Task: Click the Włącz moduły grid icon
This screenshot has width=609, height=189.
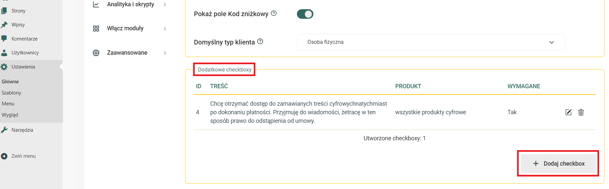Action: point(96,29)
